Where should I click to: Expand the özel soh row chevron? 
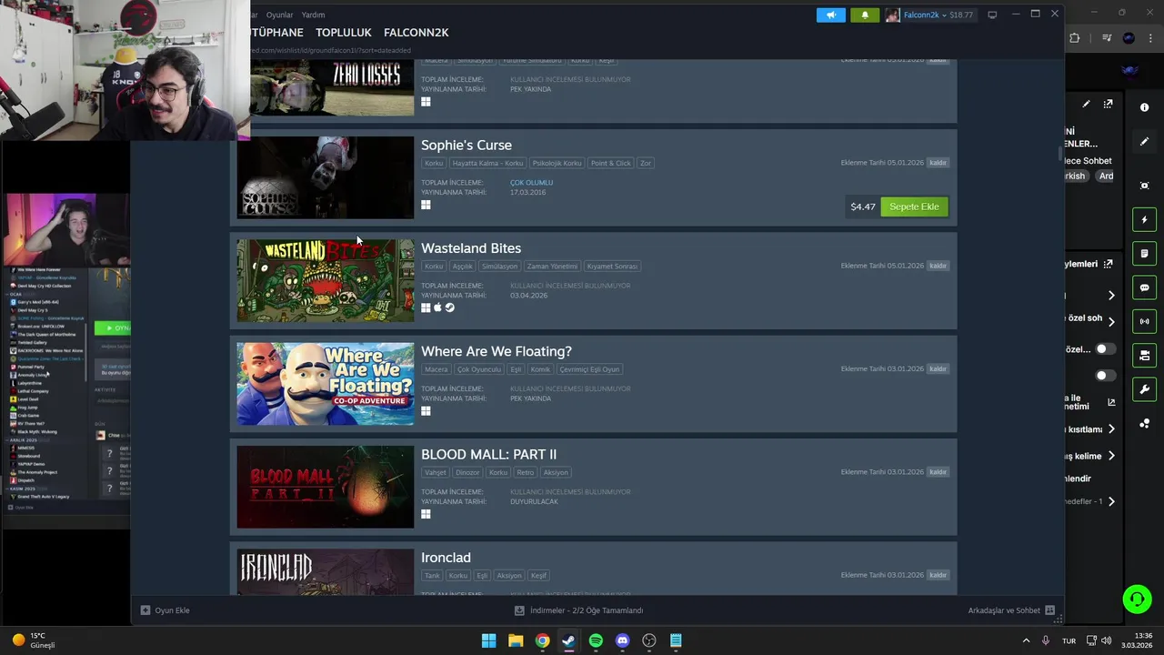tap(1111, 321)
